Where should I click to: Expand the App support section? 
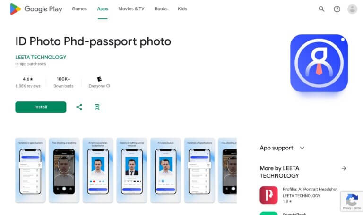(x=302, y=148)
